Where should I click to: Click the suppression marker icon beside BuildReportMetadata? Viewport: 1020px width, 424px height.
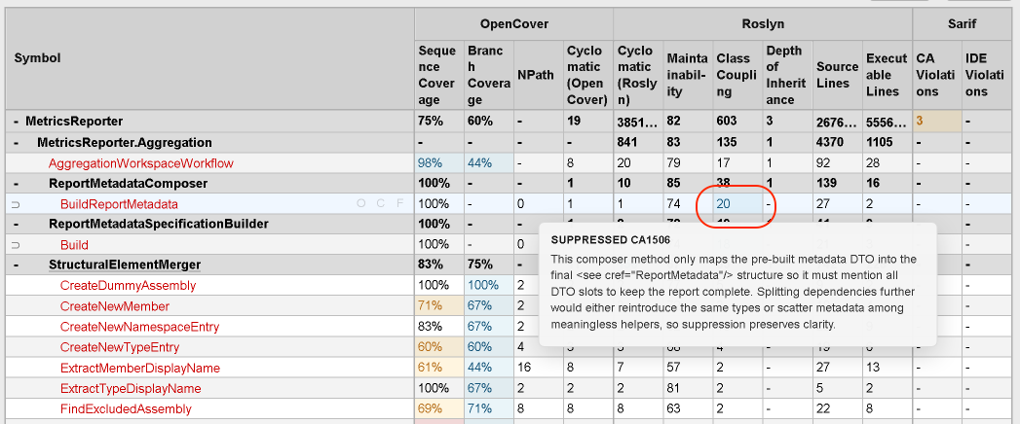pyautogui.click(x=15, y=204)
